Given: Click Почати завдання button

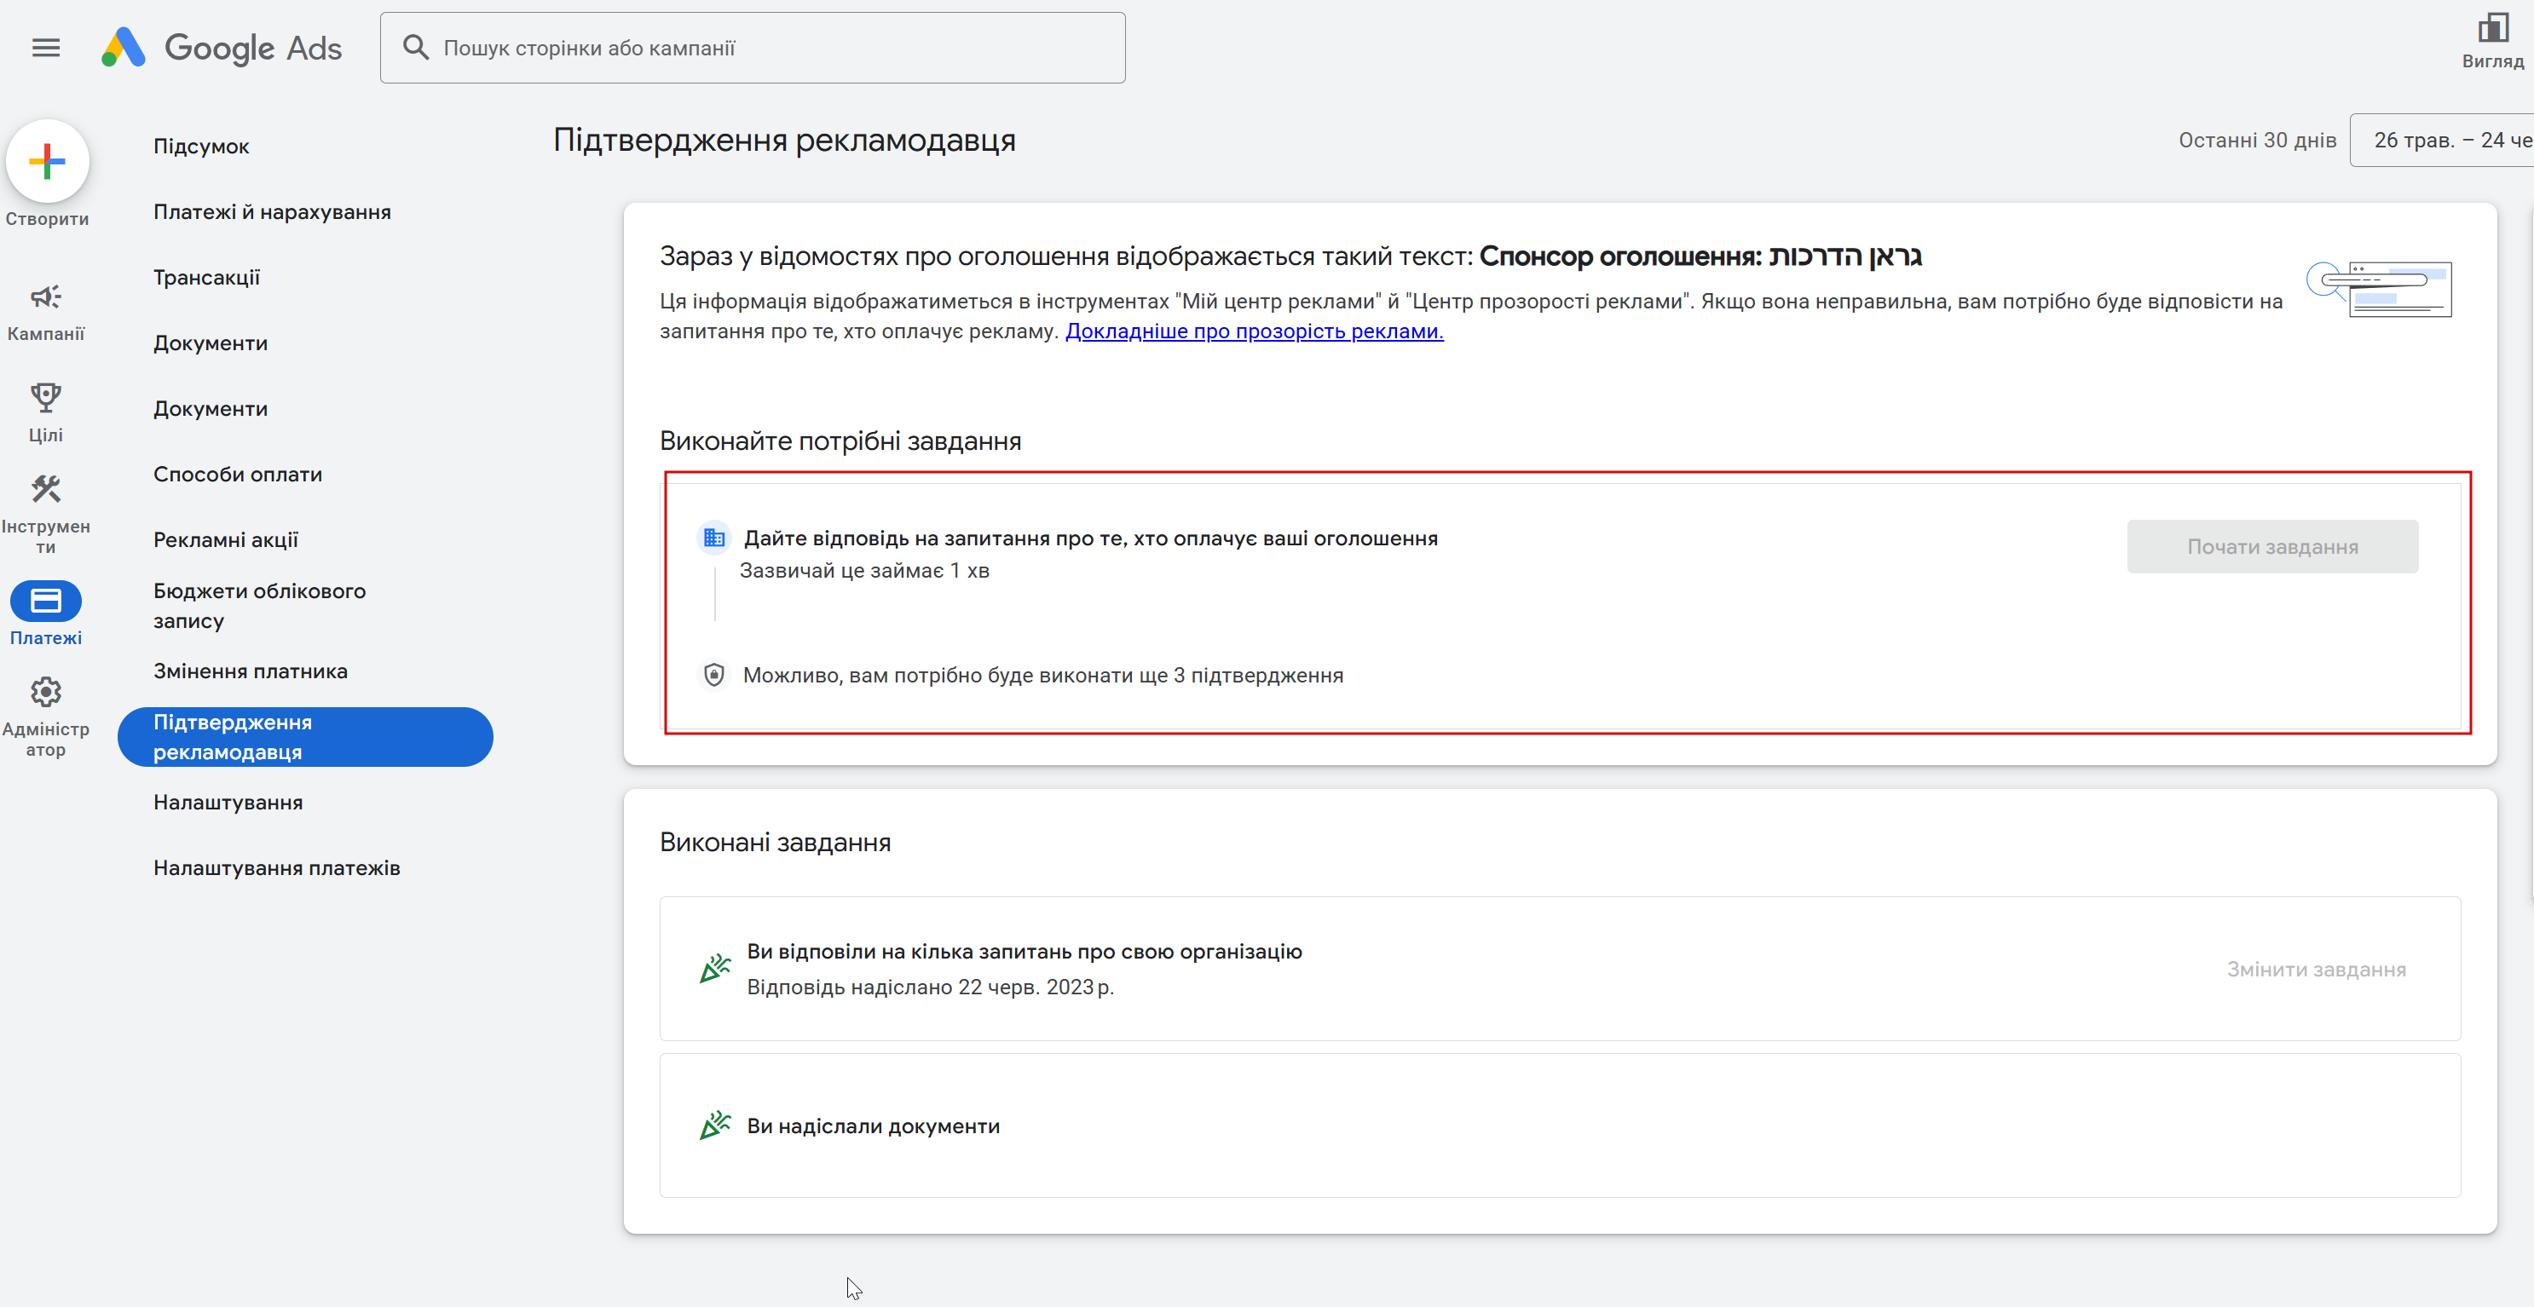Looking at the screenshot, I should [x=2271, y=547].
